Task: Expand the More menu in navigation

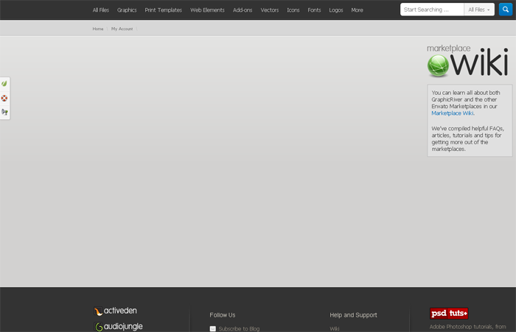Action: point(357,10)
